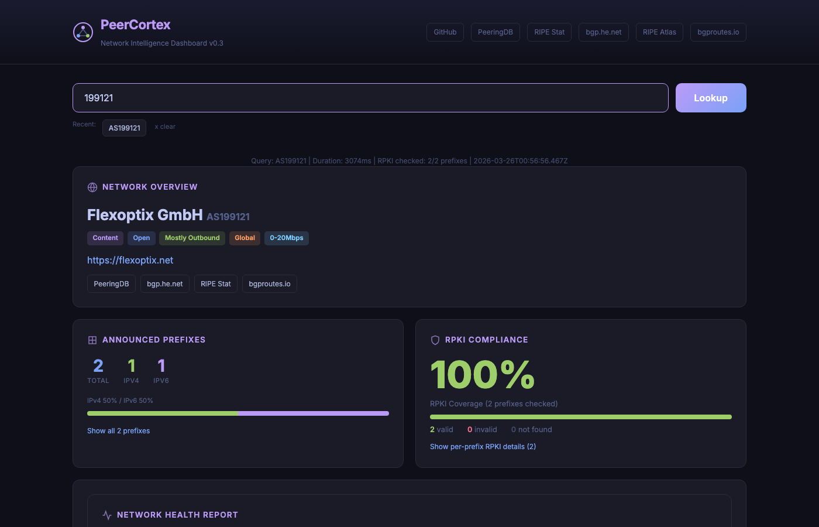Open bgproutes.io in the top navigation
The width and height of the screenshot is (819, 527).
click(718, 32)
